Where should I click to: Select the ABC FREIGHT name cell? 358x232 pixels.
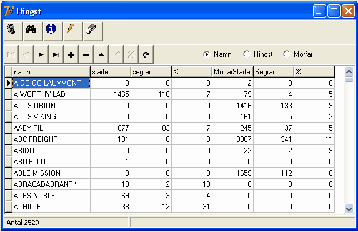coord(51,139)
